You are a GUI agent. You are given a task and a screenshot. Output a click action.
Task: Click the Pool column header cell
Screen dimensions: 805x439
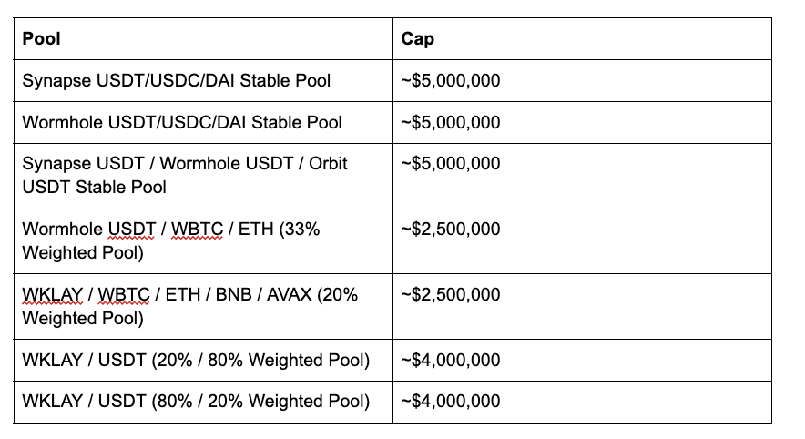(x=203, y=39)
